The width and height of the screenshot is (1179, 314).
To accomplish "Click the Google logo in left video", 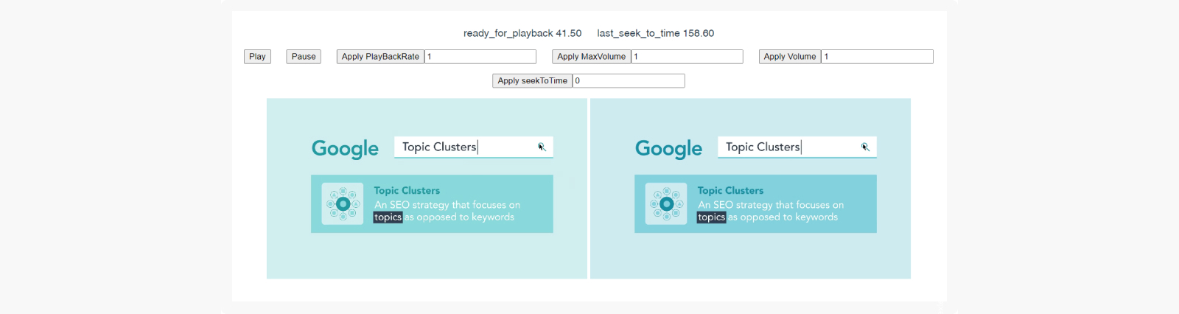I will (x=345, y=149).
